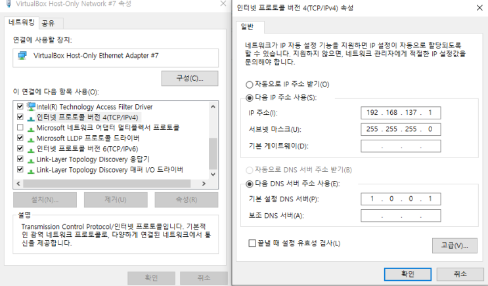
Task: Click the icon beside Link-Layer Topology Discovery 매퍼 I/O 드라이버
Action: [x=31, y=171]
